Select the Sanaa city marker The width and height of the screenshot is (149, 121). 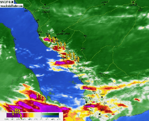(102, 97)
